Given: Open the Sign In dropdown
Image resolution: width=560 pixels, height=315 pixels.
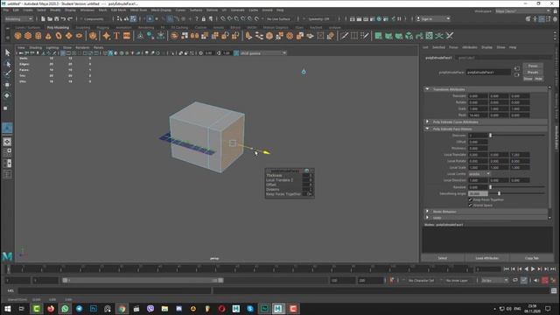Looking at the screenshot, I should click(x=433, y=19).
